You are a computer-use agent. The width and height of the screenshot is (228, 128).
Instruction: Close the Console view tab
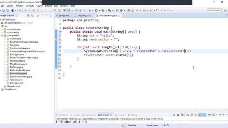[111, 115]
